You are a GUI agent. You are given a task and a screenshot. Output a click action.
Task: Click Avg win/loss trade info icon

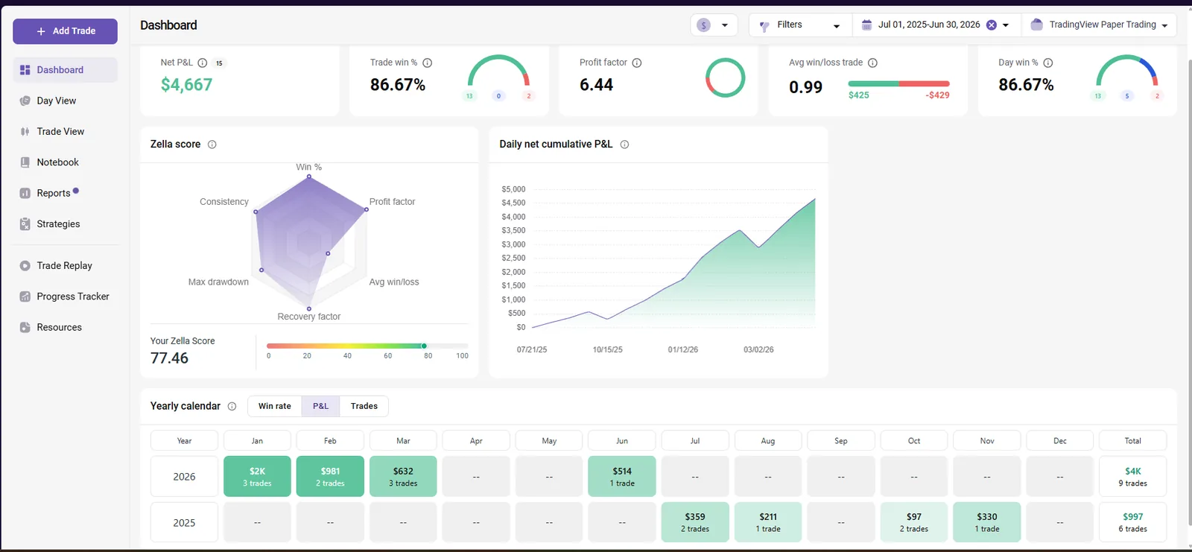click(872, 63)
